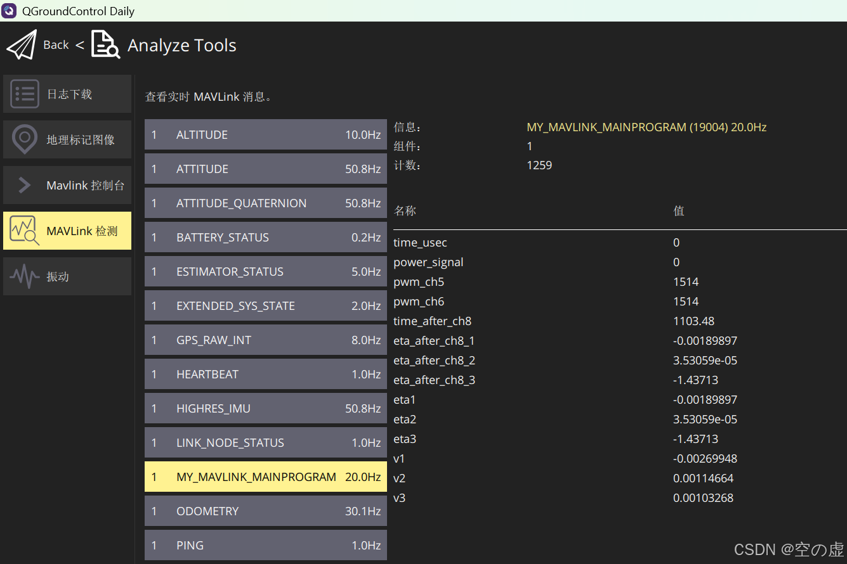Screen dimensions: 847x564
Task: Open the 振动 vibration analysis tool
Action: click(67, 276)
